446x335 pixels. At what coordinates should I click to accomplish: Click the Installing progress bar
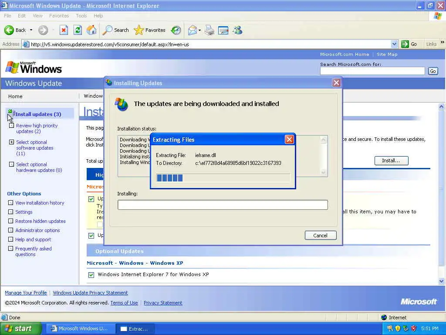point(223,205)
